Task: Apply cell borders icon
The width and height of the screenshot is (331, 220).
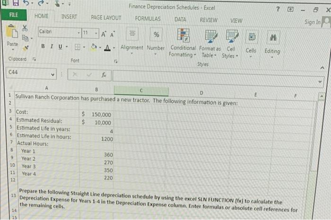Action: tap(78, 47)
